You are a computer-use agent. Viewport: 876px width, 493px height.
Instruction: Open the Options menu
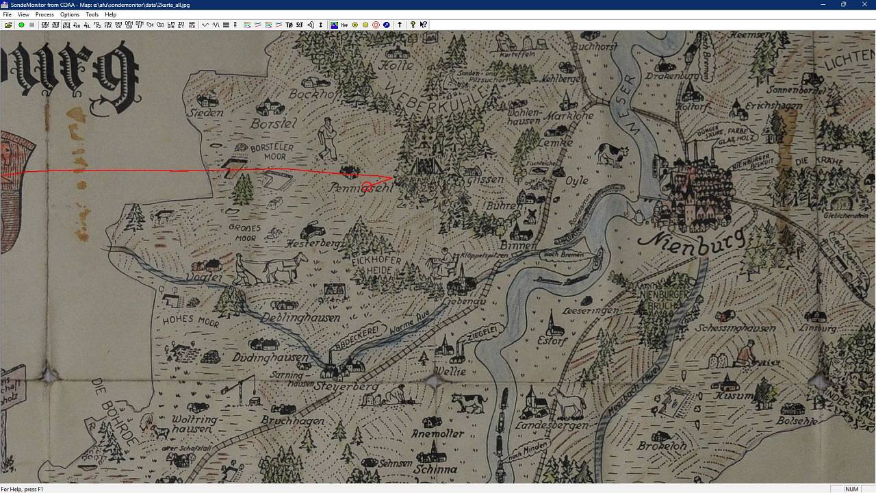pyautogui.click(x=69, y=14)
